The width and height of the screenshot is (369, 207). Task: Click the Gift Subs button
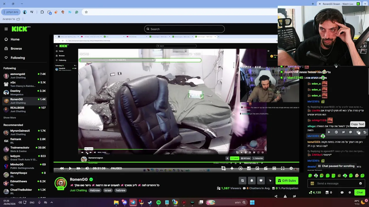click(287, 181)
